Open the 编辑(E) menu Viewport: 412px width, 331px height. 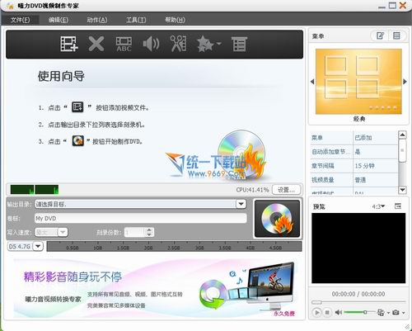pyautogui.click(x=59, y=20)
